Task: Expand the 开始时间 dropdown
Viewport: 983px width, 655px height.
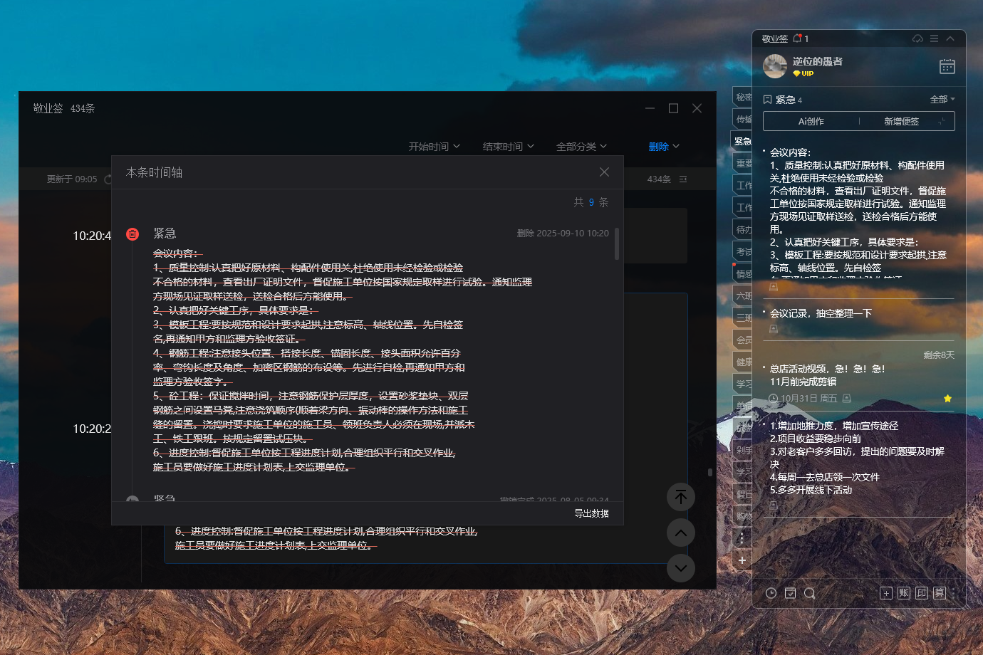Action: click(x=434, y=147)
